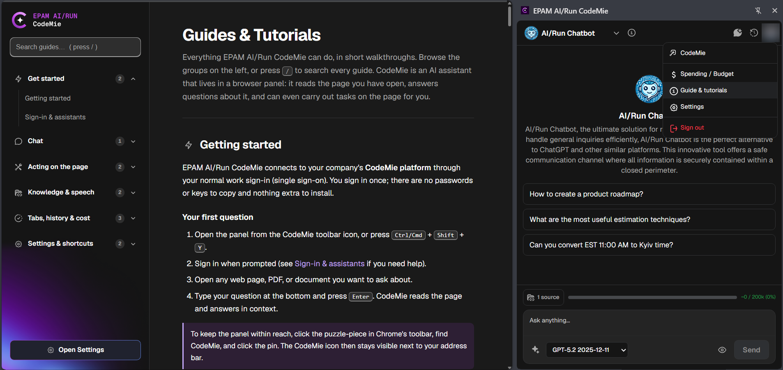Click the Send button
The height and width of the screenshot is (370, 783).
(x=751, y=350)
